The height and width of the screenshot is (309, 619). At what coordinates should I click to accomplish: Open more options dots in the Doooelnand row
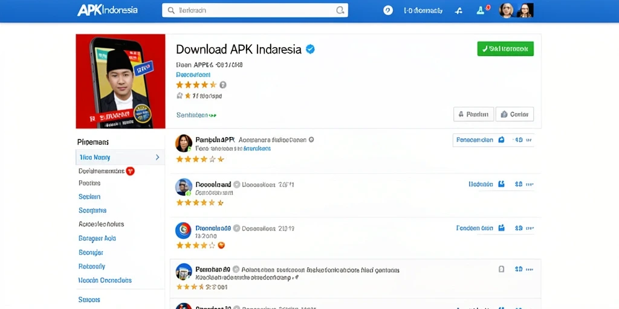point(530,184)
